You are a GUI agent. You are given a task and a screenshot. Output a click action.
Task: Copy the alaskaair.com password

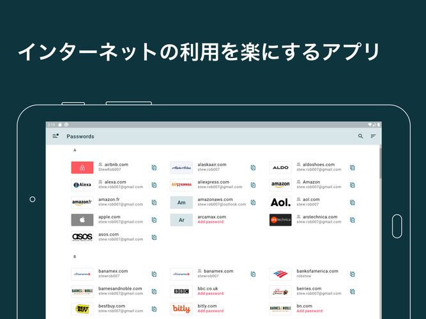[x=253, y=168]
